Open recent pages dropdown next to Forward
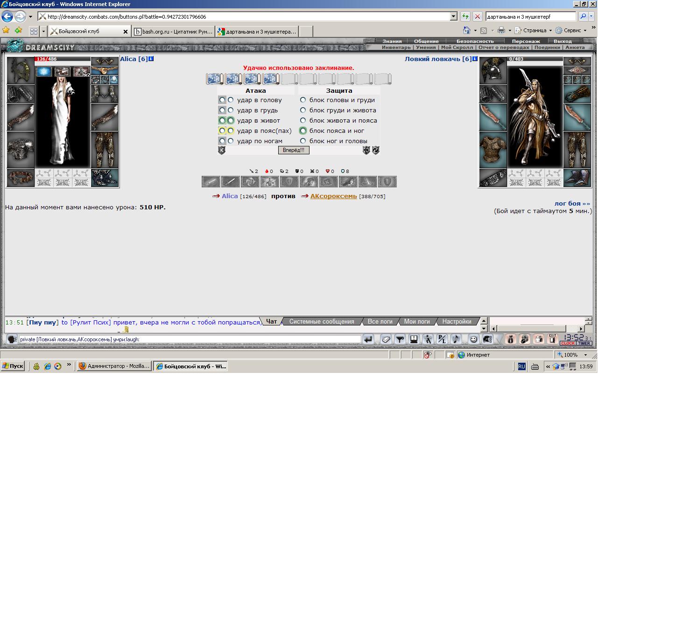 click(x=30, y=17)
